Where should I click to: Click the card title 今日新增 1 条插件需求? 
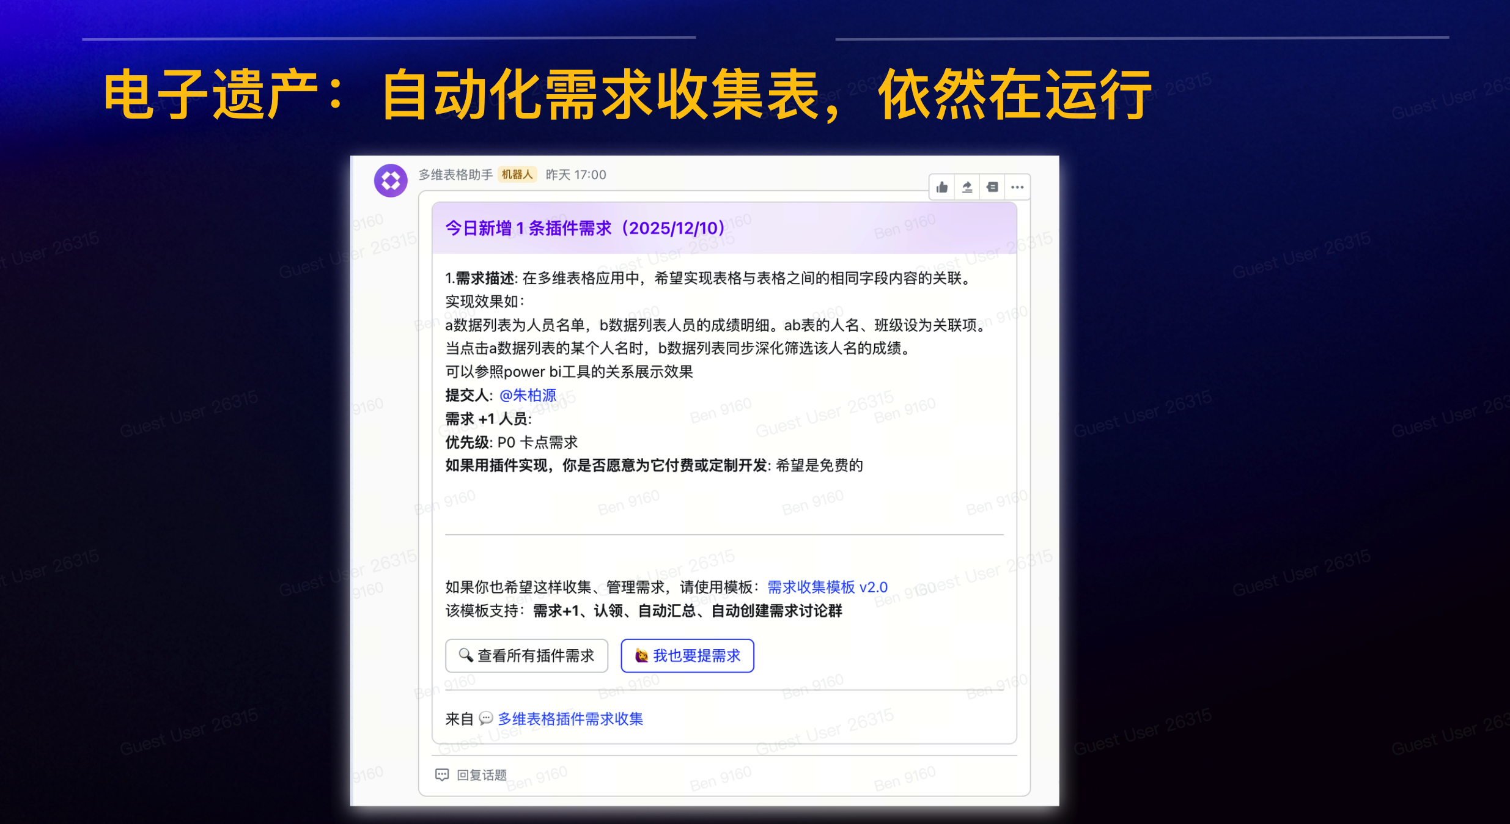(x=585, y=229)
